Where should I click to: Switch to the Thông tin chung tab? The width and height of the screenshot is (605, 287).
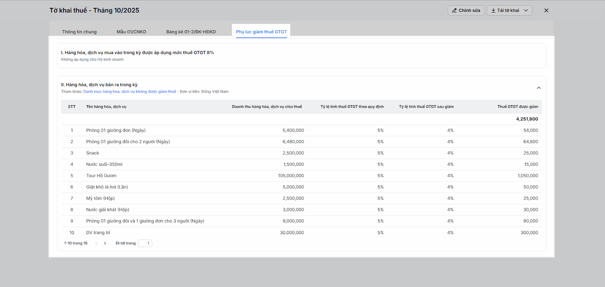[79, 32]
